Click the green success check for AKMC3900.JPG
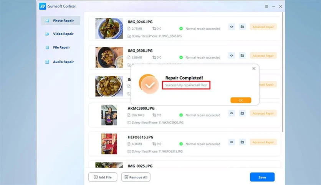Screen dimensions: 321x185 point(181,115)
